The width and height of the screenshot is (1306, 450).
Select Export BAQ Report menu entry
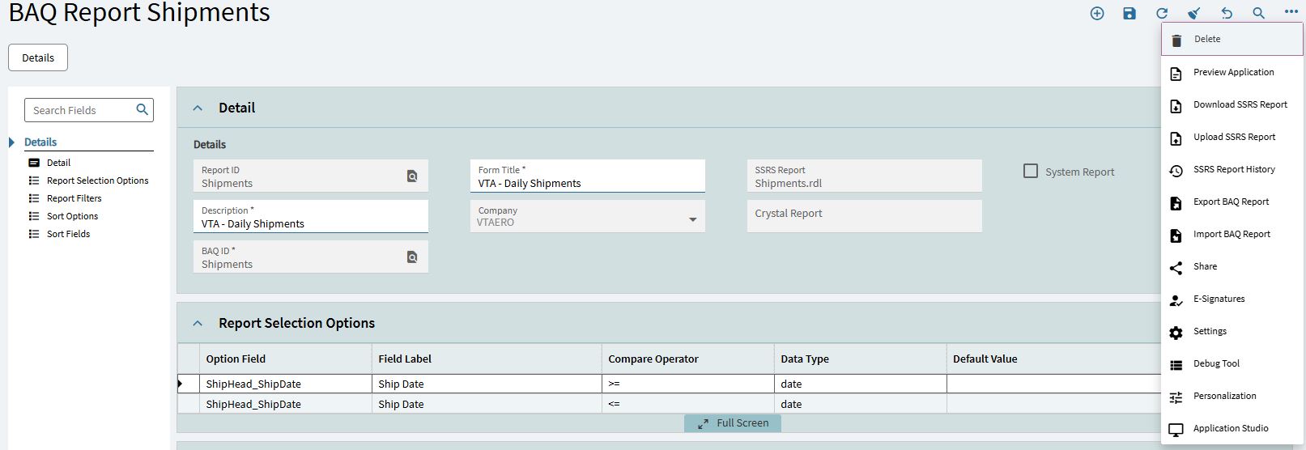1232,202
